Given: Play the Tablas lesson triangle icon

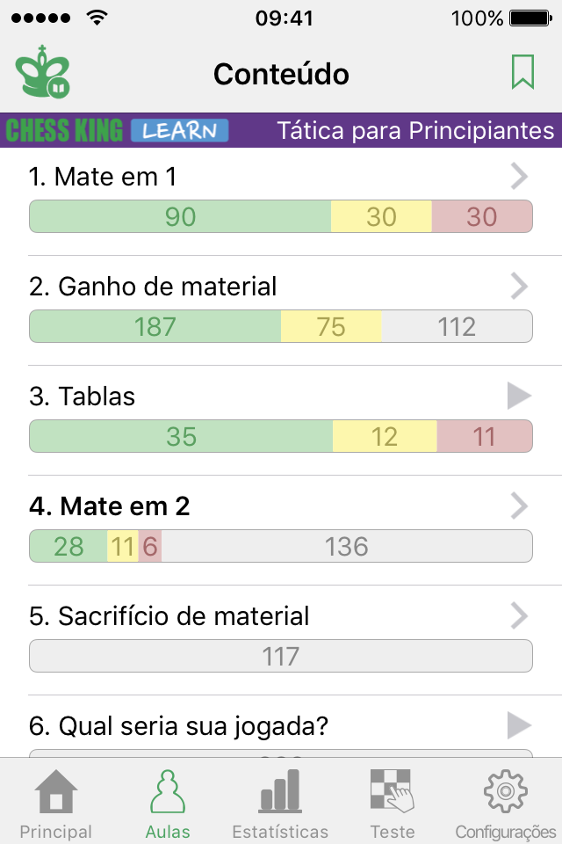Looking at the screenshot, I should 519,396.
